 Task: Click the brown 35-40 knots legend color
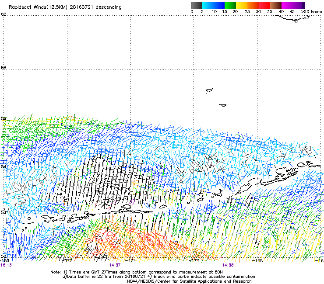coord(276,5)
